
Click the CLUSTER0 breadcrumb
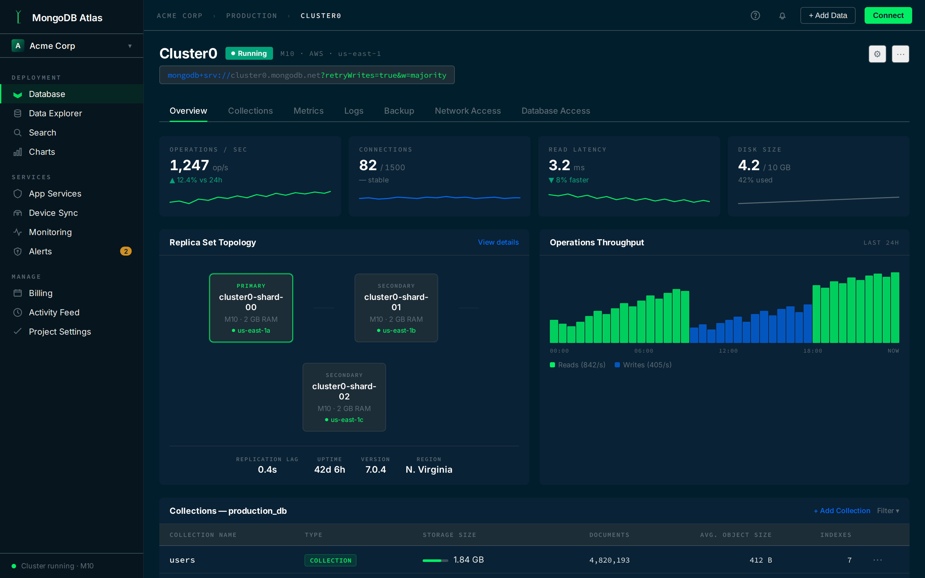click(x=321, y=16)
